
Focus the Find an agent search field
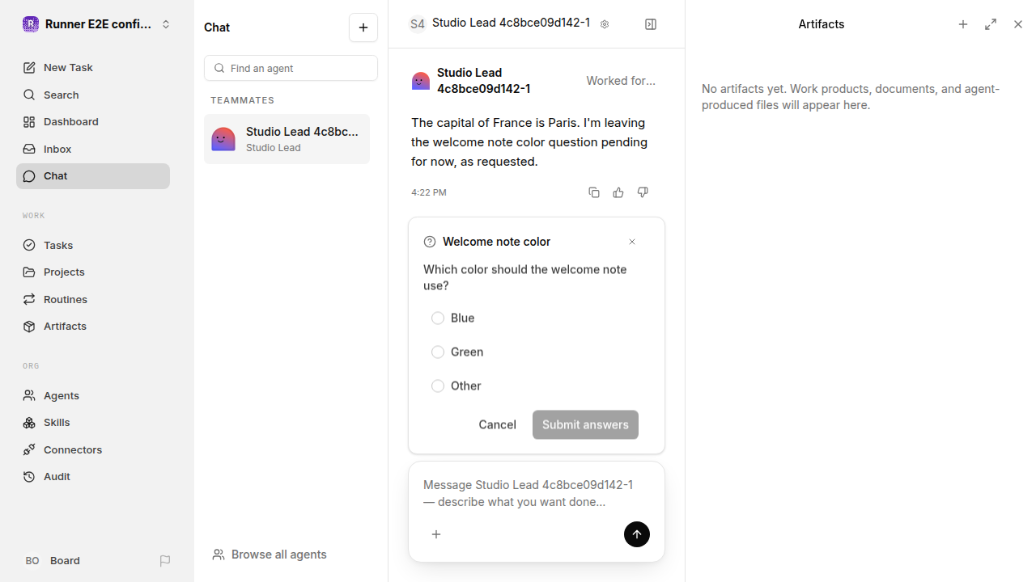tap(291, 68)
